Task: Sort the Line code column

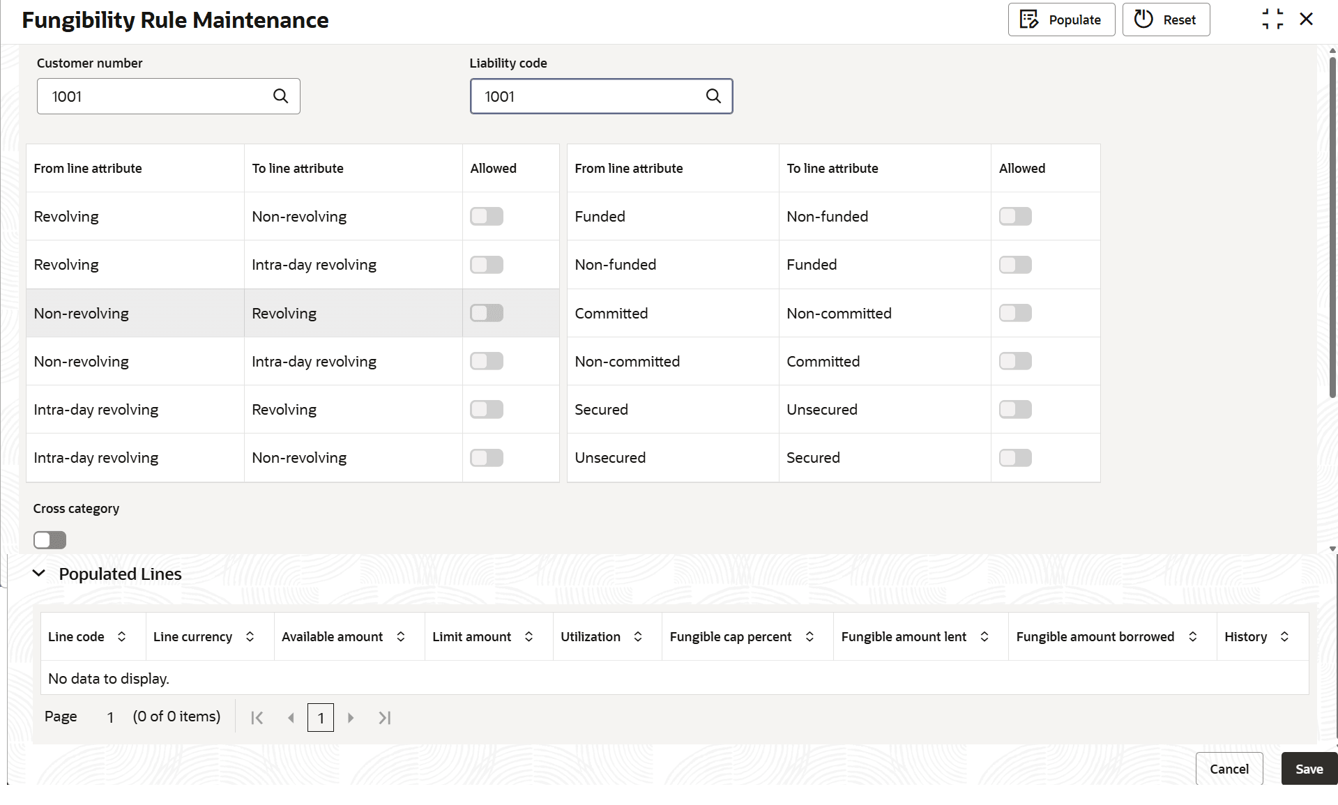Action: click(x=121, y=636)
